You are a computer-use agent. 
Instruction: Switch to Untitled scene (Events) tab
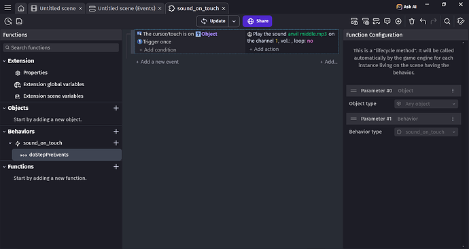coord(126,9)
